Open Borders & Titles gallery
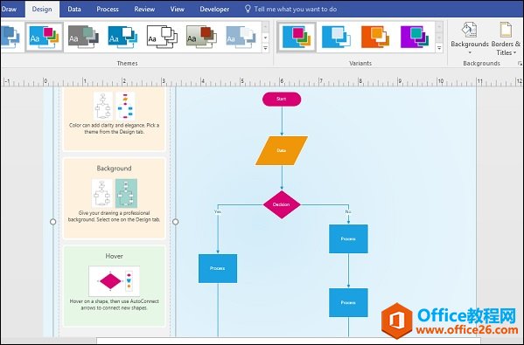 click(506, 38)
